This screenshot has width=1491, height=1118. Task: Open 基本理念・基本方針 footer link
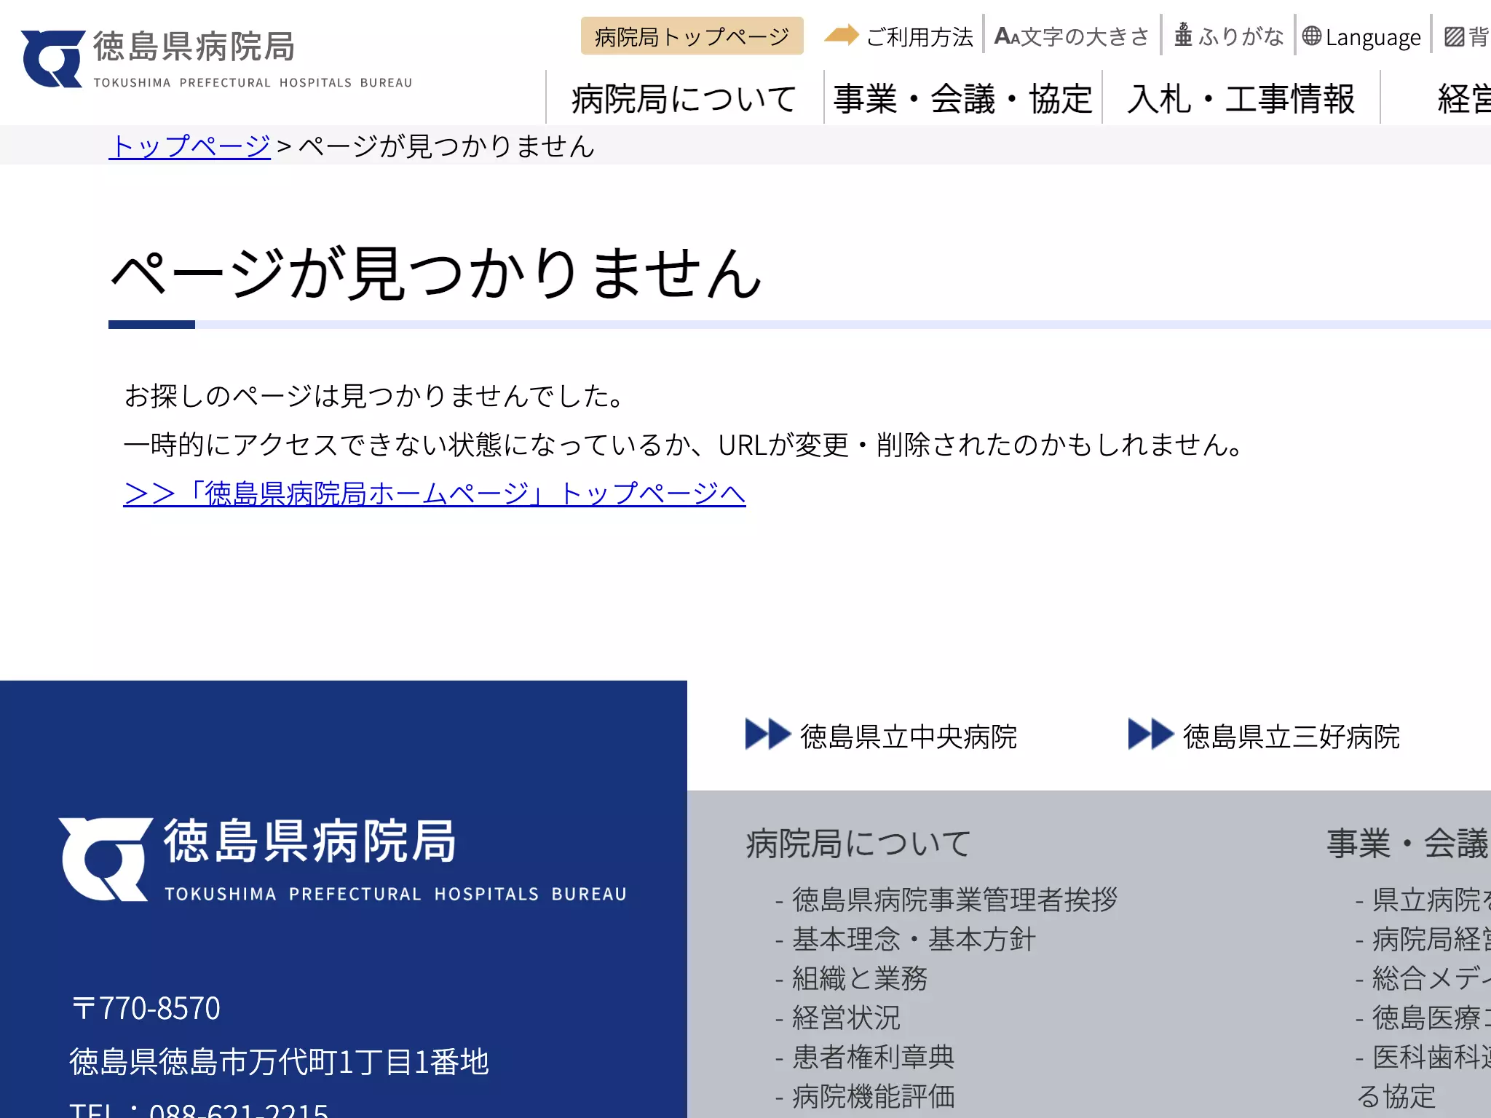click(914, 939)
